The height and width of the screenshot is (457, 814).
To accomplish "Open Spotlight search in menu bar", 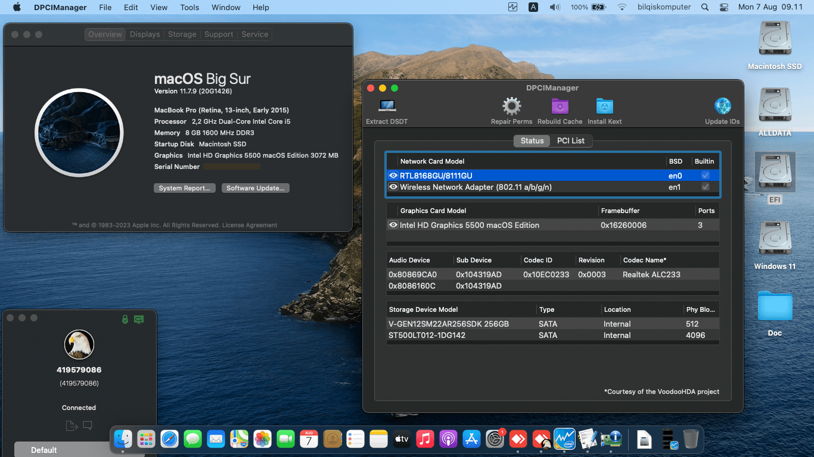I will click(705, 7).
